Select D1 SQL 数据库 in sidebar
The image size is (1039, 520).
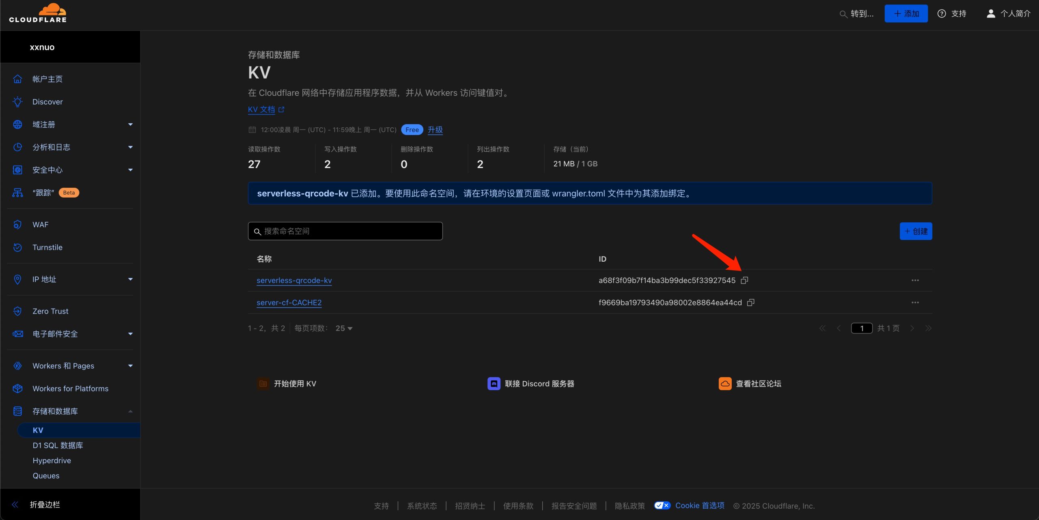58,445
